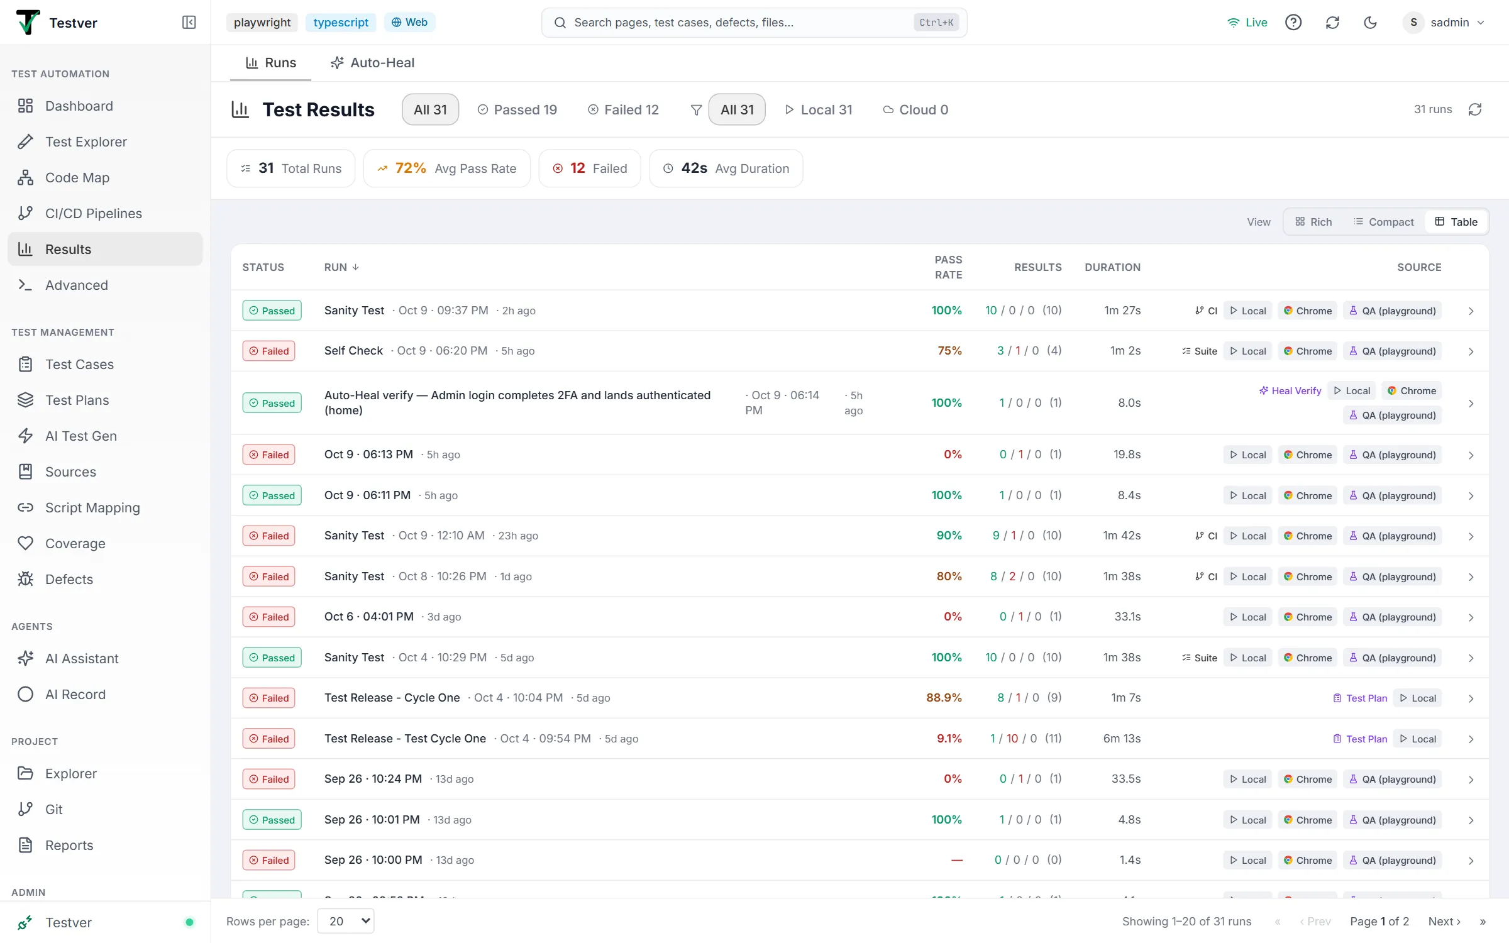Go to Script Mapping
Image resolution: width=1509 pixels, height=943 pixels.
(105, 507)
